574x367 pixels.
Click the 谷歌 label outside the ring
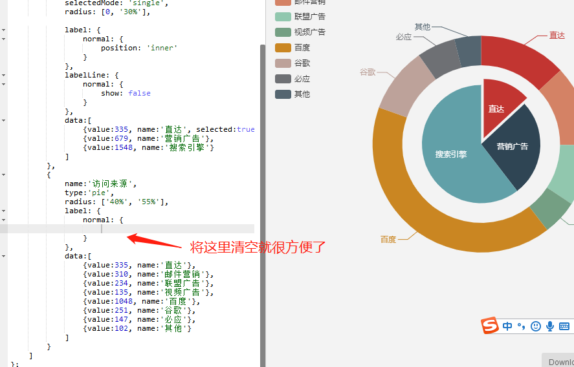[368, 72]
